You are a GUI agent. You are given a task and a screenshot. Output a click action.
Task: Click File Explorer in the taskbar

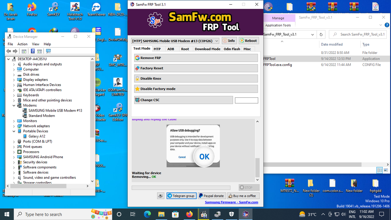[161, 214]
